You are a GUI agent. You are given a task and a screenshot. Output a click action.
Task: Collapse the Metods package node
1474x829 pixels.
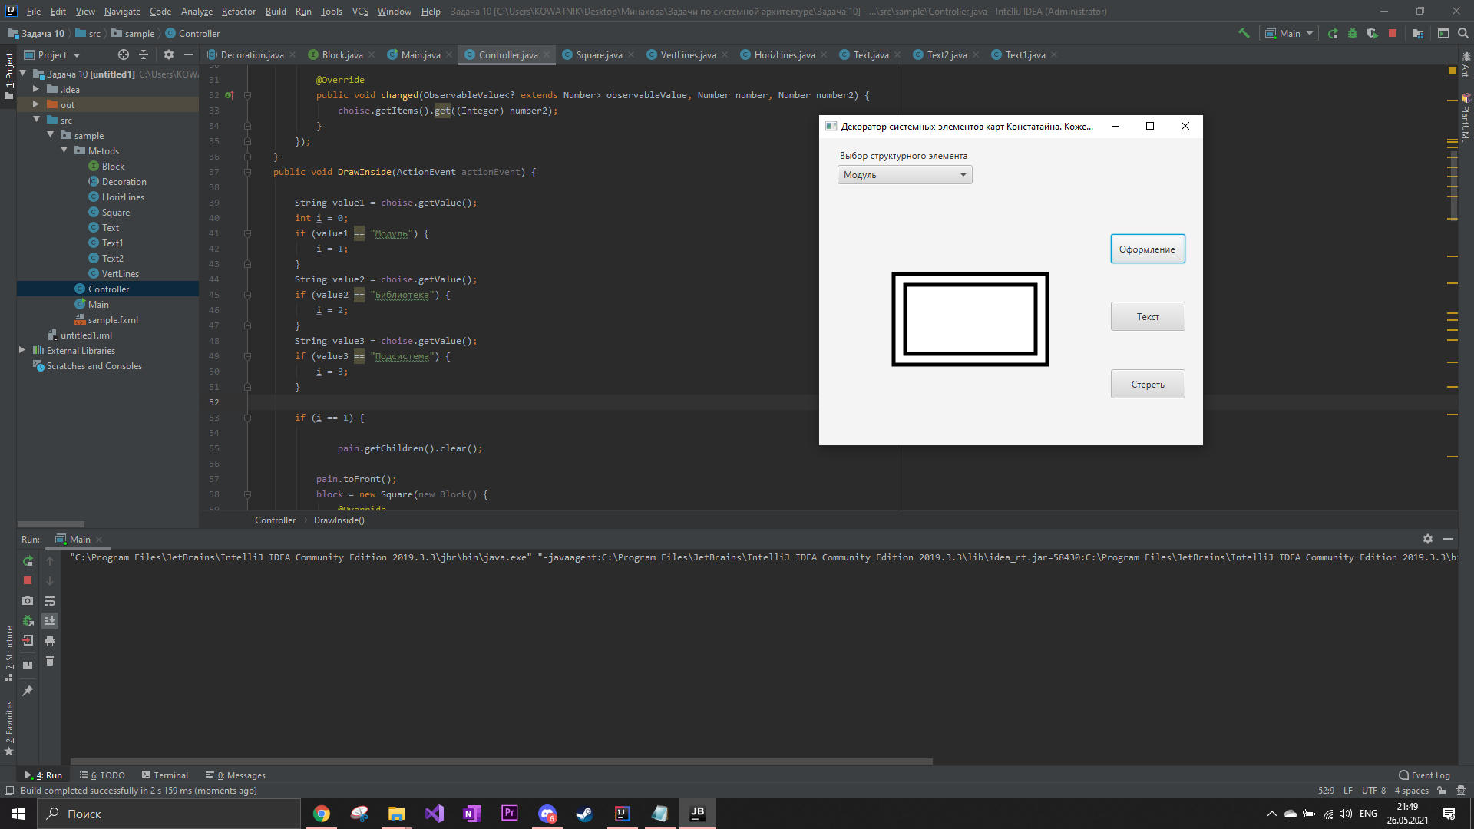click(x=64, y=150)
